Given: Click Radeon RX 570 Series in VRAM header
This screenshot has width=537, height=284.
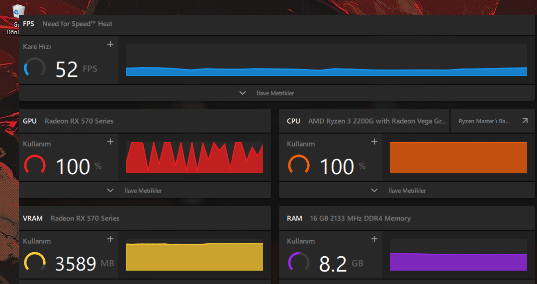Looking at the screenshot, I should click(x=85, y=218).
